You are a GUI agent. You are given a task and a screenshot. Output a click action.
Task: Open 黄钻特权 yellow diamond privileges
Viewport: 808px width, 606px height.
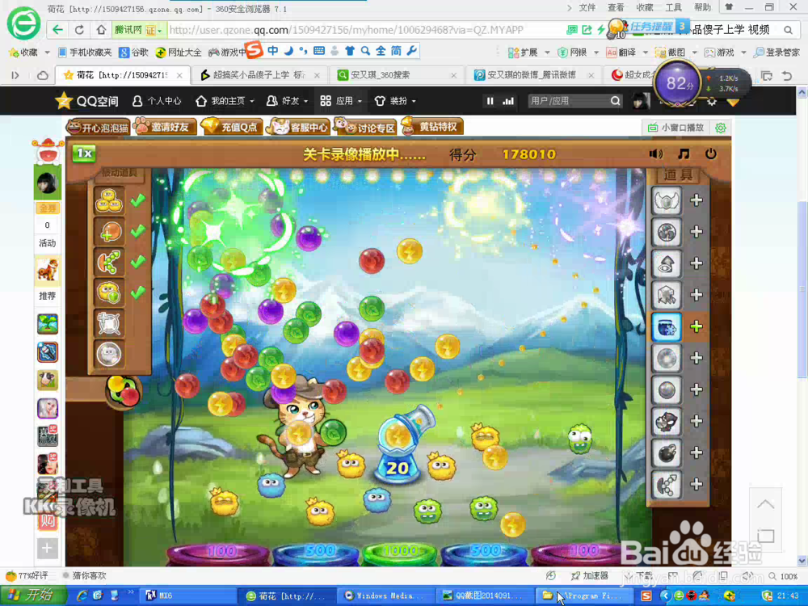pos(431,126)
